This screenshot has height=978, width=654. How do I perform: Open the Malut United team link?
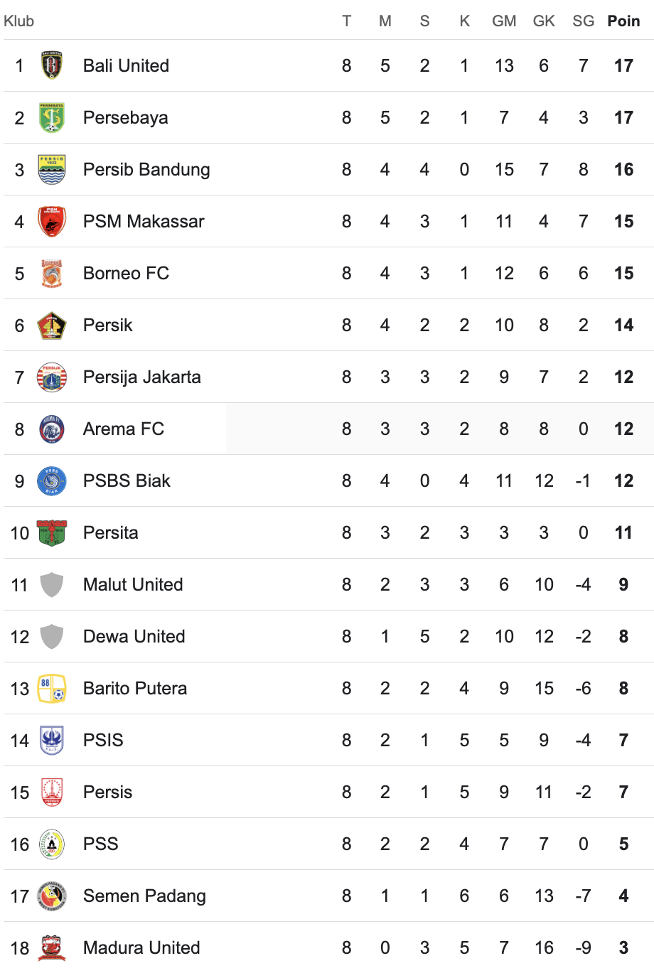tap(133, 584)
